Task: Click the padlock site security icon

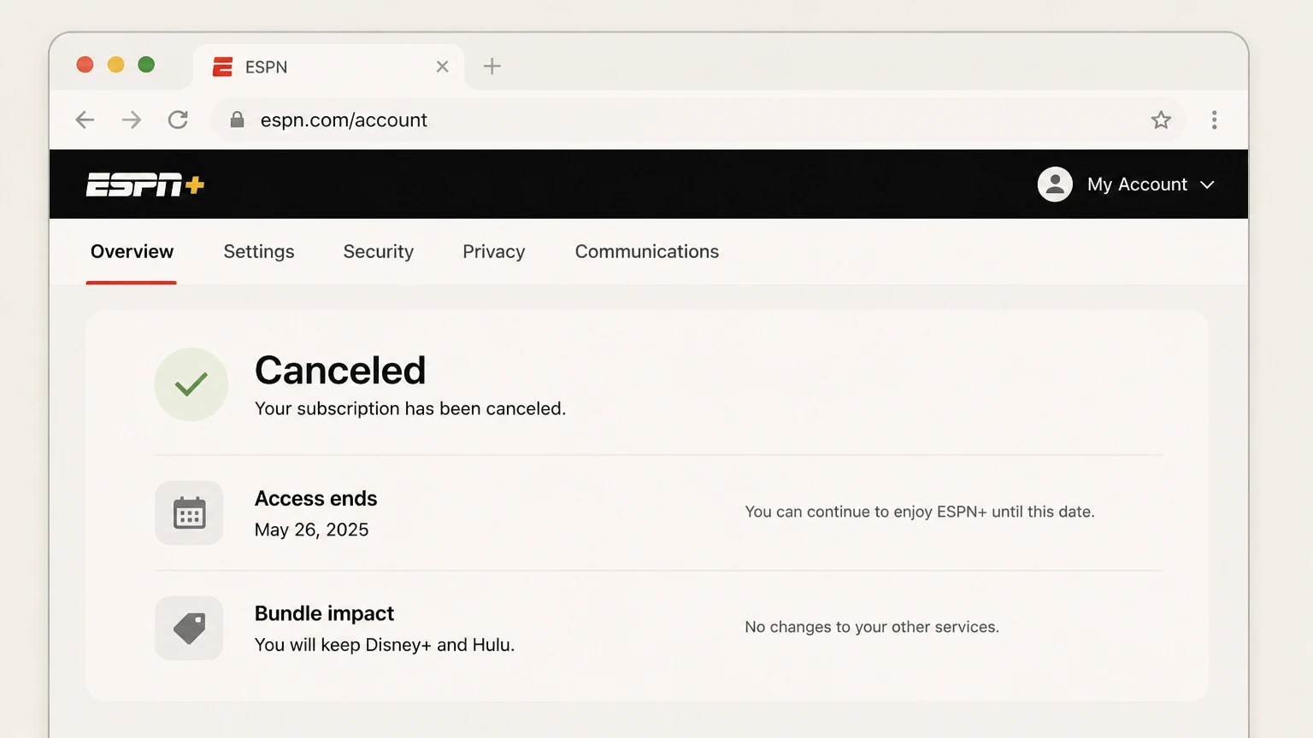Action: pos(238,120)
